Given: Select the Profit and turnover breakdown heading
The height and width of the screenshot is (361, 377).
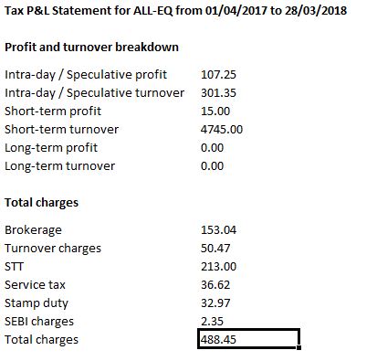Looking at the screenshot, I should tap(91, 48).
